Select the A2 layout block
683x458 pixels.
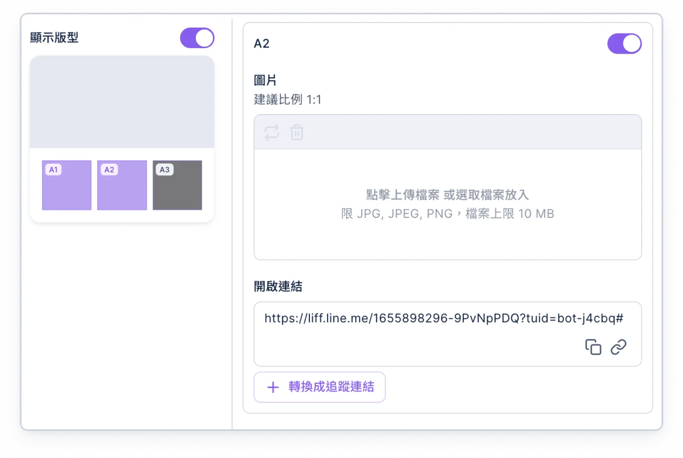[122, 185]
